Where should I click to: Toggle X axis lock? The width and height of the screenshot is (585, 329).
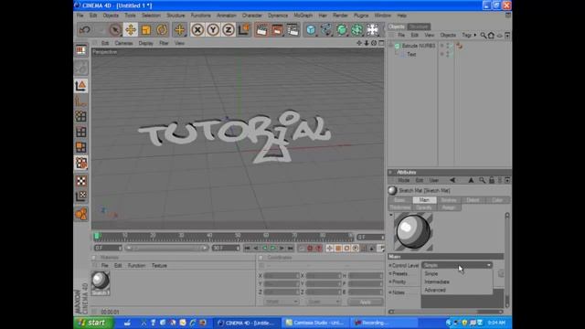(197, 30)
